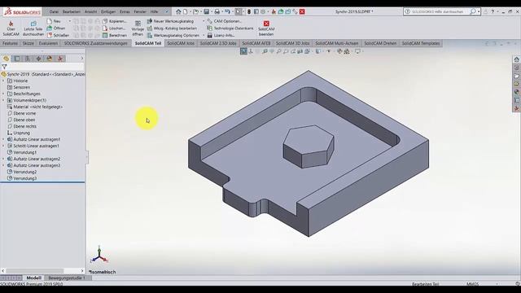Image resolution: width=521 pixels, height=293 pixels.
Task: Open the Hilfe menu
Action: (x=154, y=11)
